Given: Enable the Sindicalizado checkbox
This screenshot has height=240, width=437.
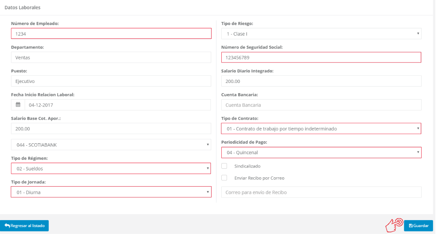Looking at the screenshot, I should (224, 166).
